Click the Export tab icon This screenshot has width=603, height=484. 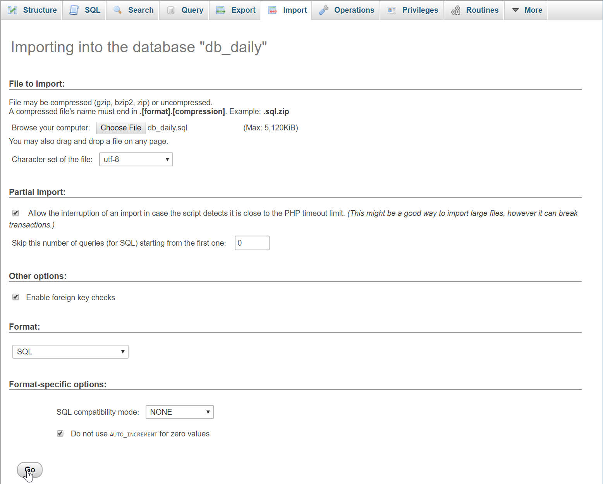(221, 10)
